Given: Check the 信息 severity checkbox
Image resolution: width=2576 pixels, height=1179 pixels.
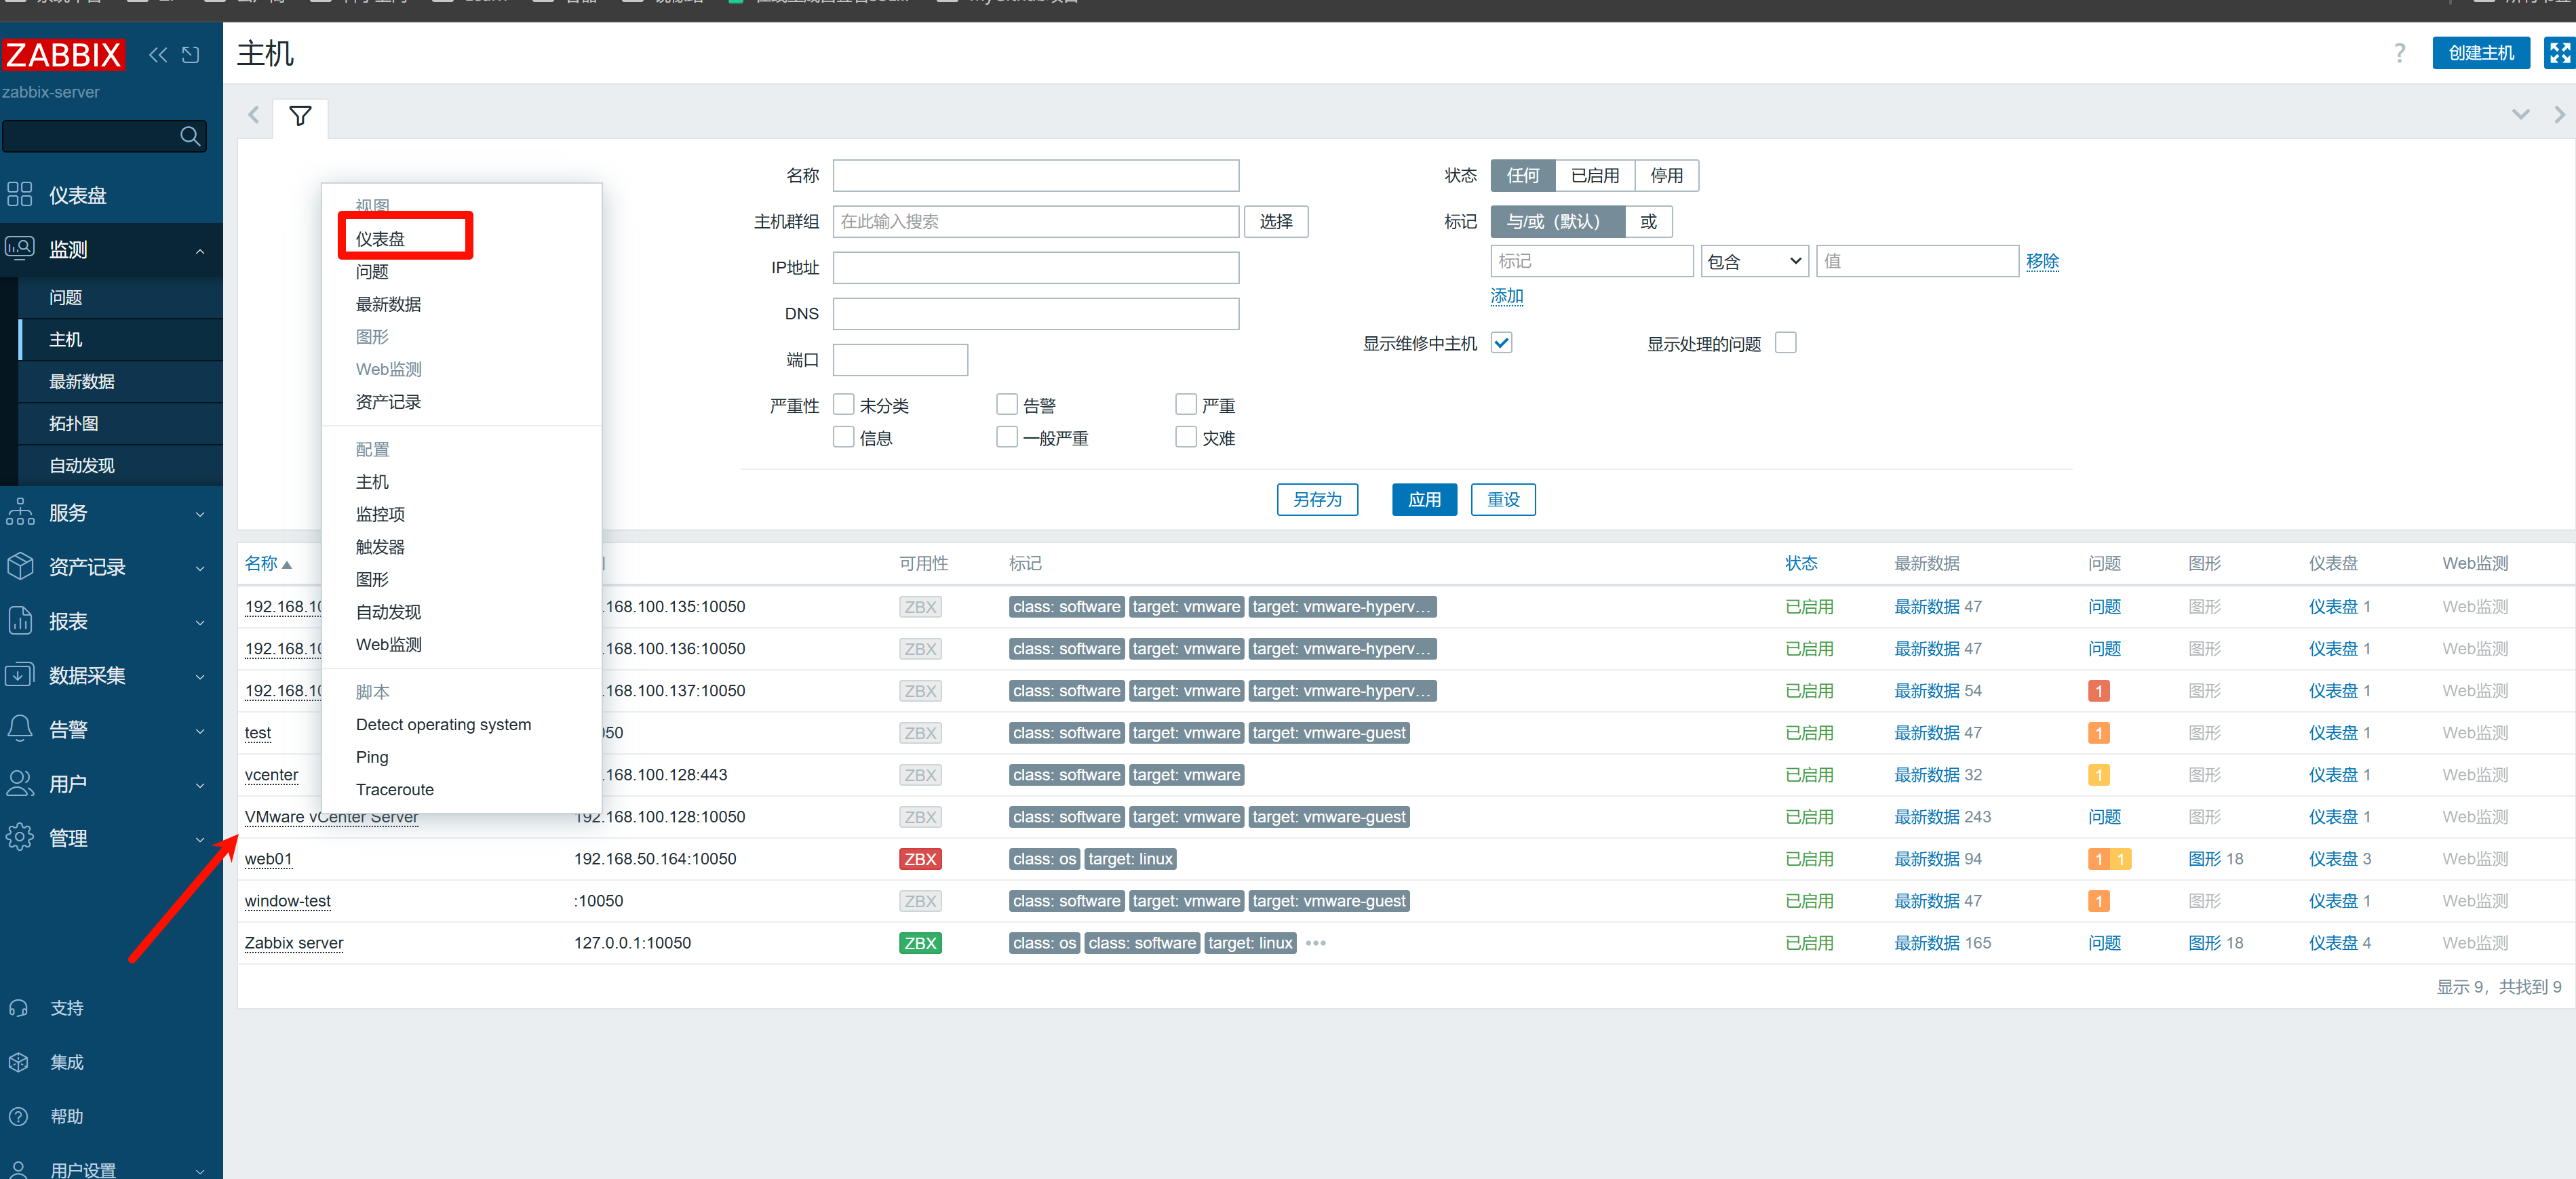Looking at the screenshot, I should click(x=843, y=437).
